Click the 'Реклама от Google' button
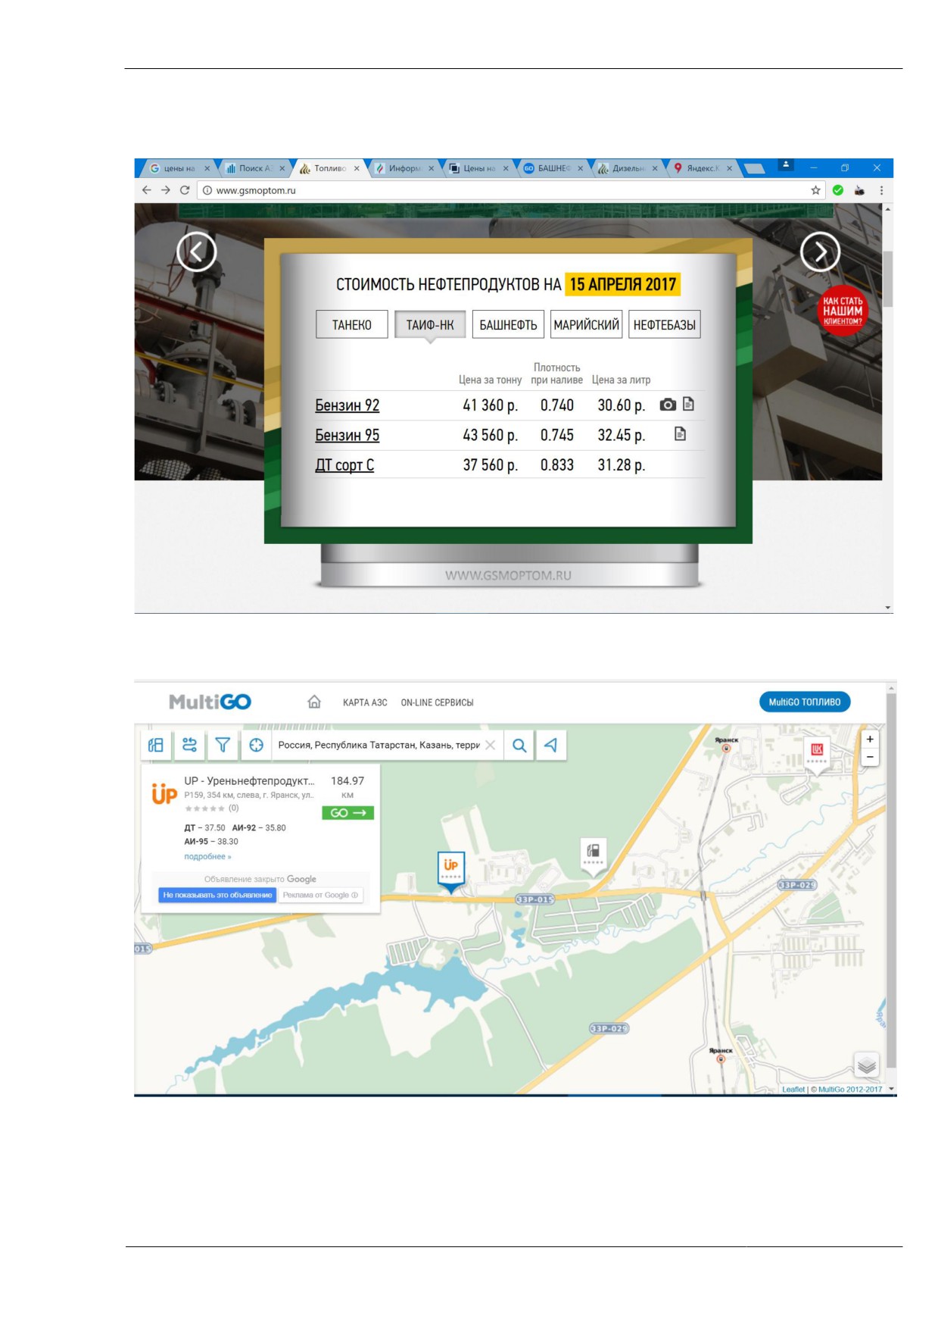 (x=321, y=895)
